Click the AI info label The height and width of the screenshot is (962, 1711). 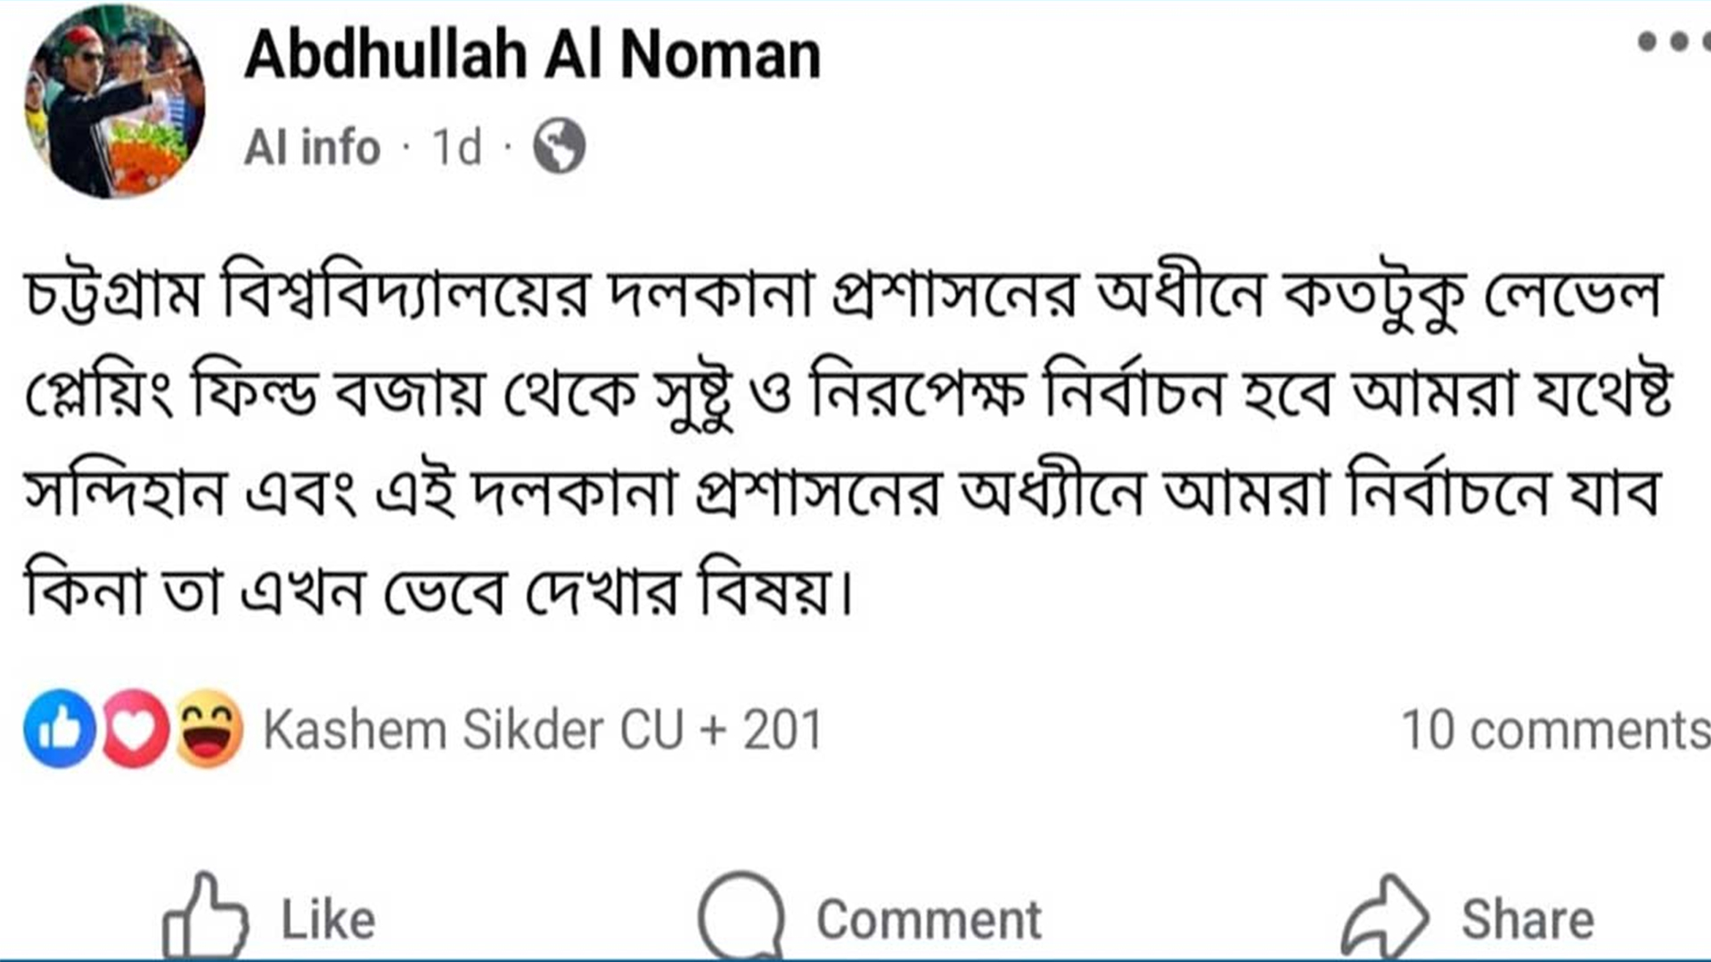pos(312,147)
